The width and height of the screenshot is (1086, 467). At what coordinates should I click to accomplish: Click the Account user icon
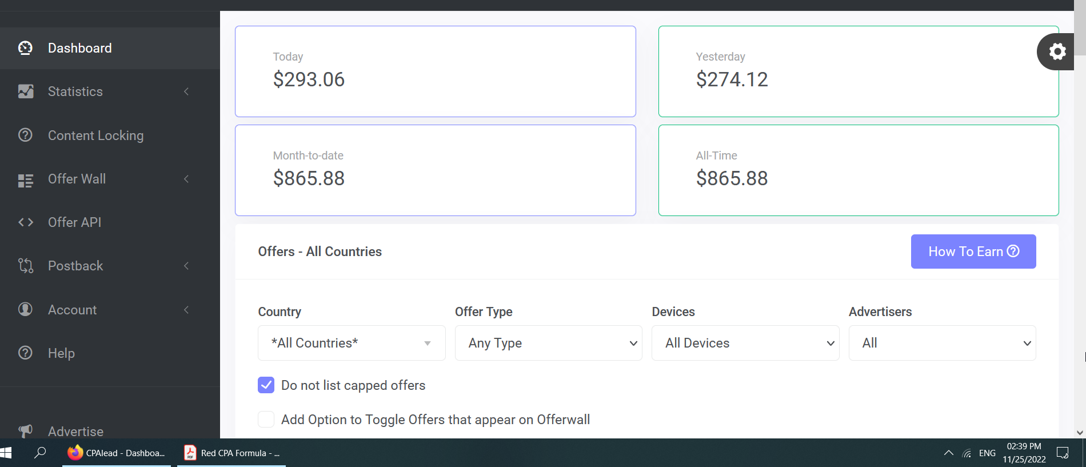[x=25, y=309]
